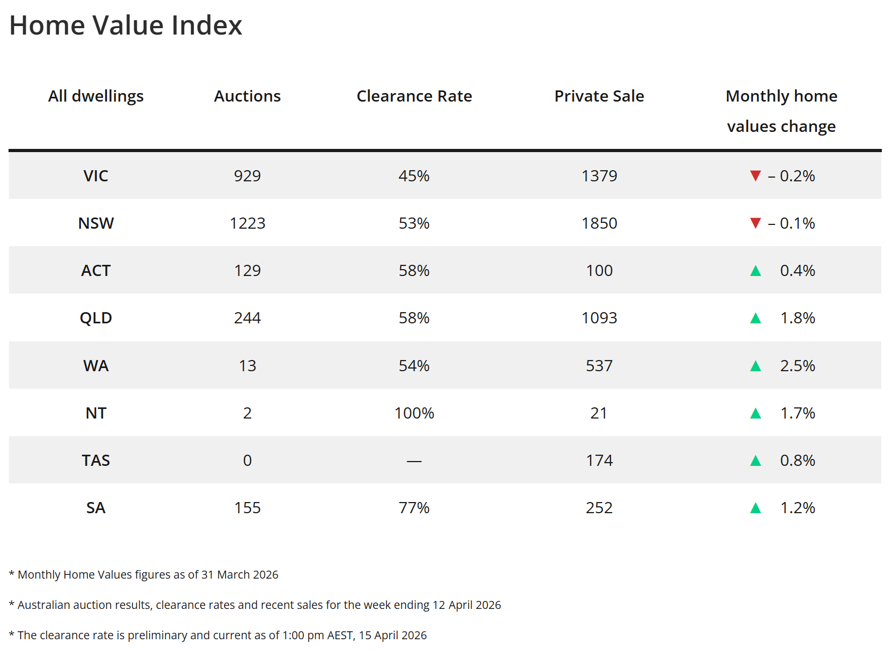Click the NSW row label
This screenshot has height=652, width=893.
[x=96, y=223]
